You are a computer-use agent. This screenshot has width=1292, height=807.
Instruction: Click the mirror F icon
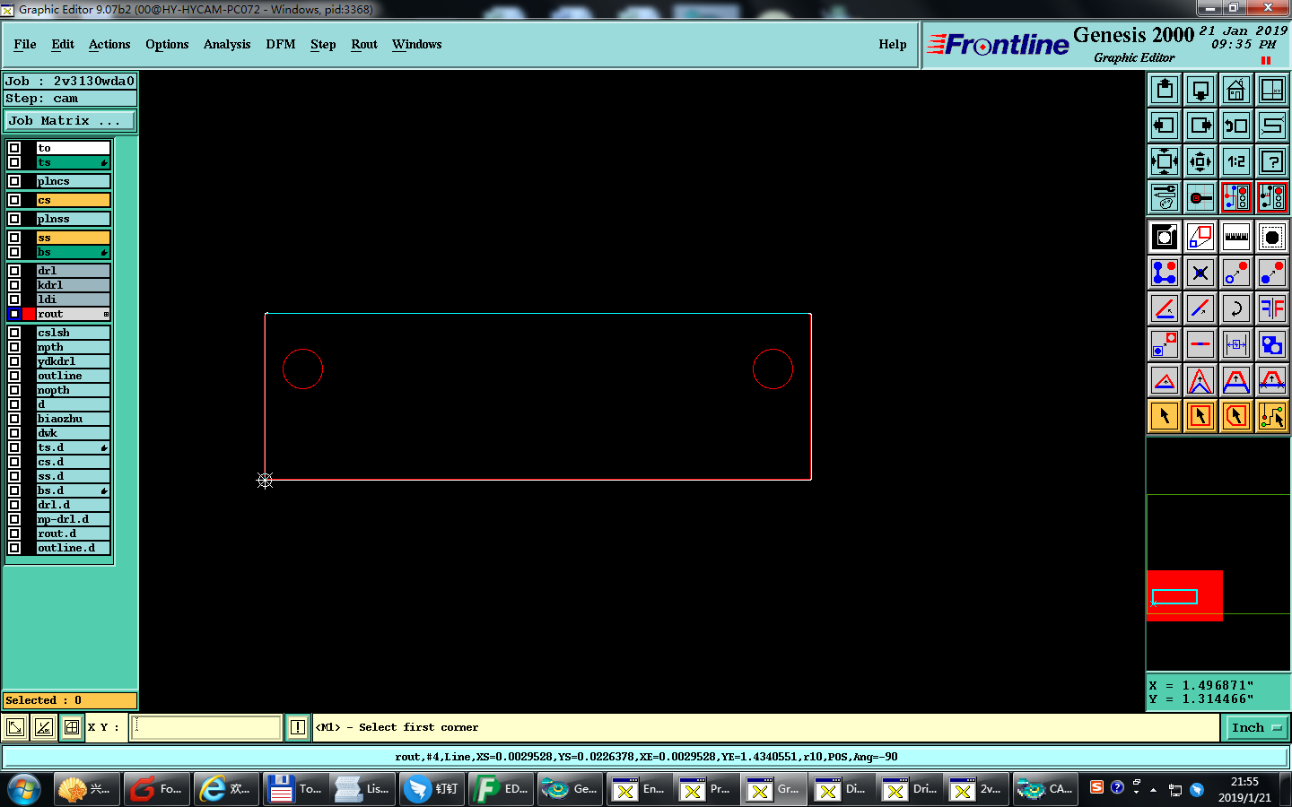pyautogui.click(x=1272, y=308)
